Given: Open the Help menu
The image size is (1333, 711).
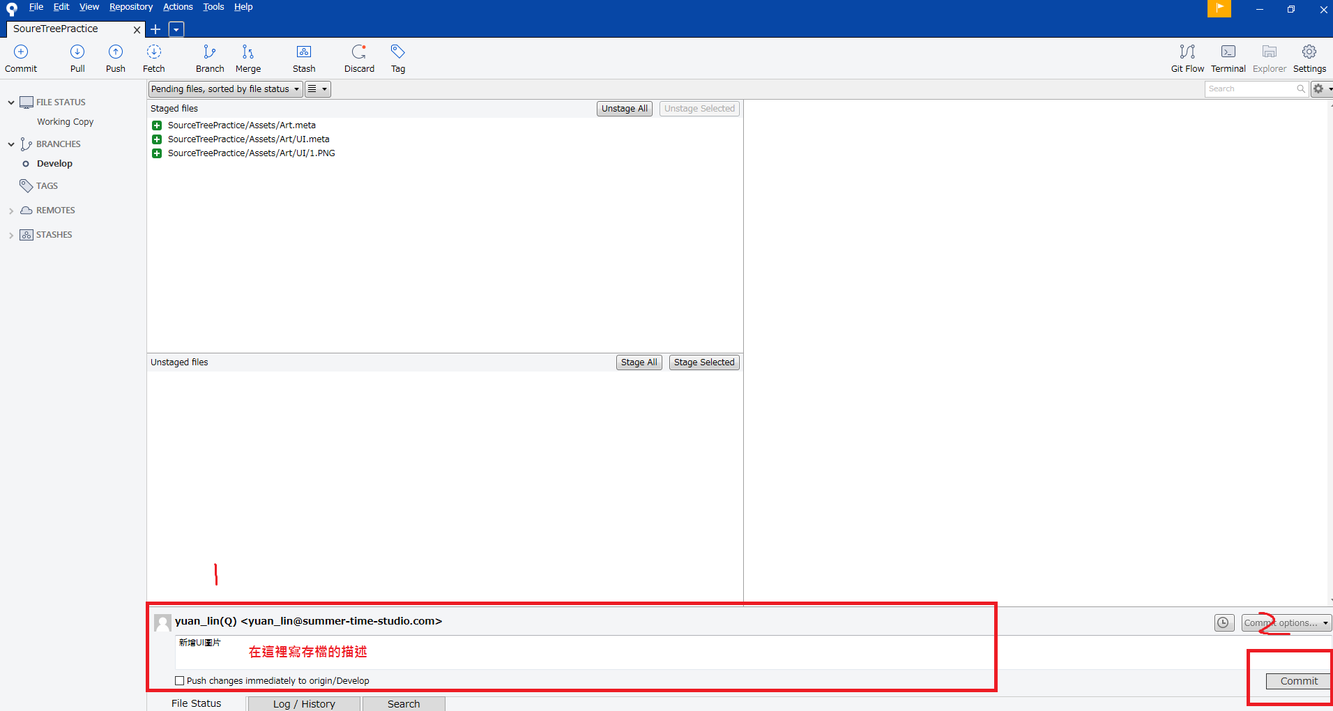Looking at the screenshot, I should point(243,7).
